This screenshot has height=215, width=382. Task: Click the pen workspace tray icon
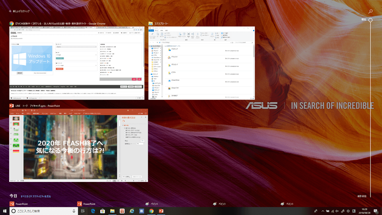(343, 211)
